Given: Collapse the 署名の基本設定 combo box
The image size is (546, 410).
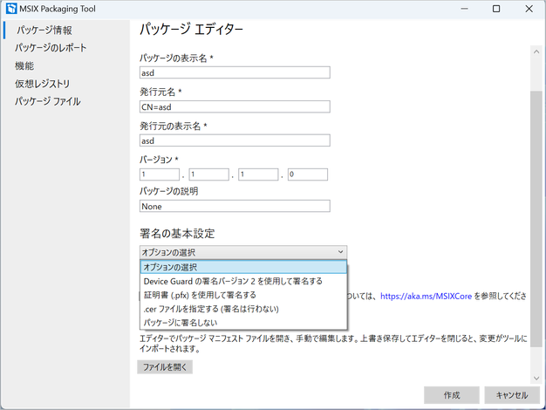Looking at the screenshot, I should (x=243, y=252).
